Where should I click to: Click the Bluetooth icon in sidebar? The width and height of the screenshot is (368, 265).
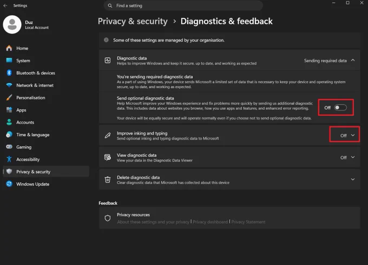(x=9, y=72)
